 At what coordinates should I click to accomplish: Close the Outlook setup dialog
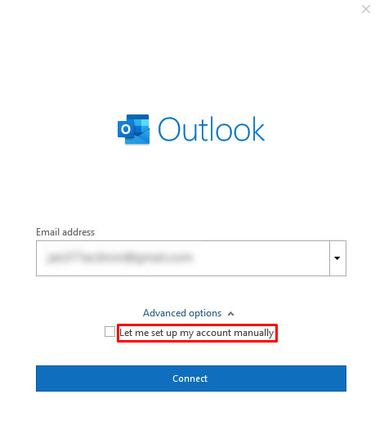point(366,9)
